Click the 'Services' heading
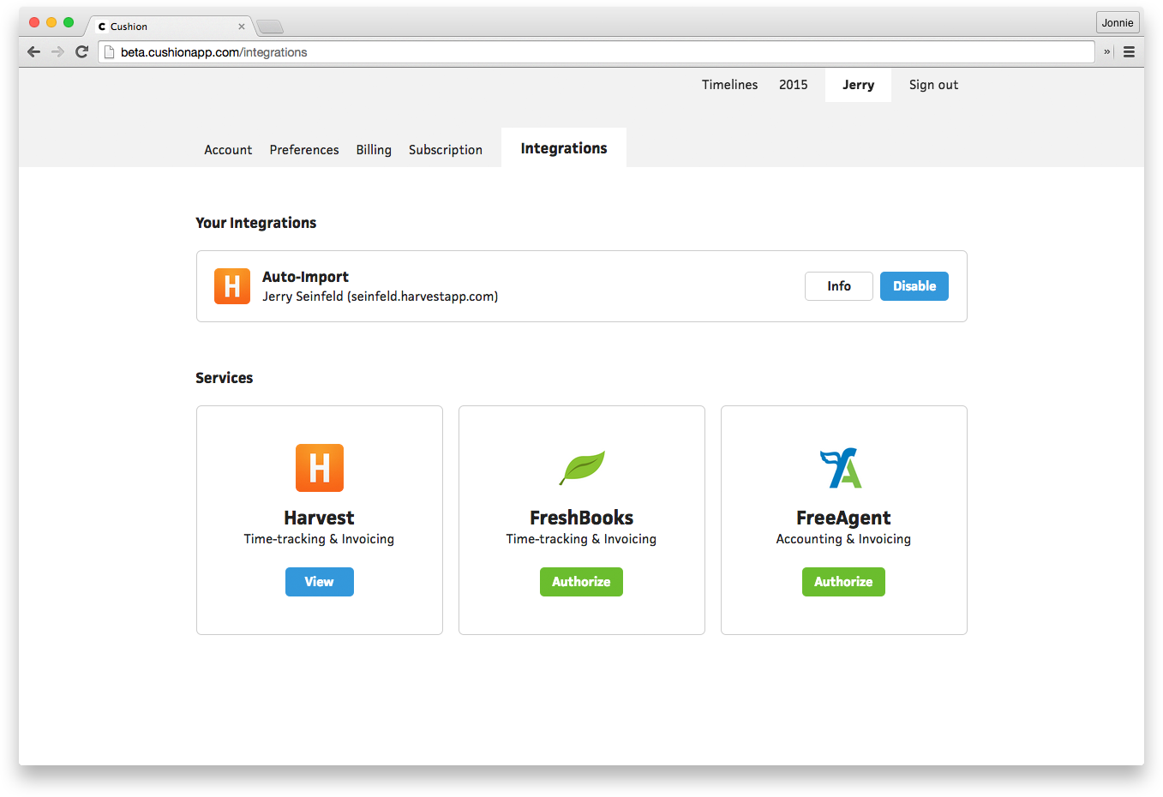Image resolution: width=1163 pixels, height=797 pixels. 225,378
